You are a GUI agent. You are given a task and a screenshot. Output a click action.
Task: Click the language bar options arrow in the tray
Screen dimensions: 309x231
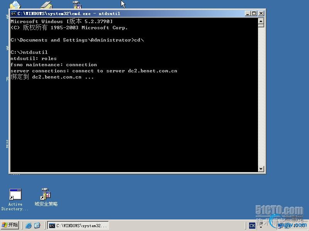(261, 228)
